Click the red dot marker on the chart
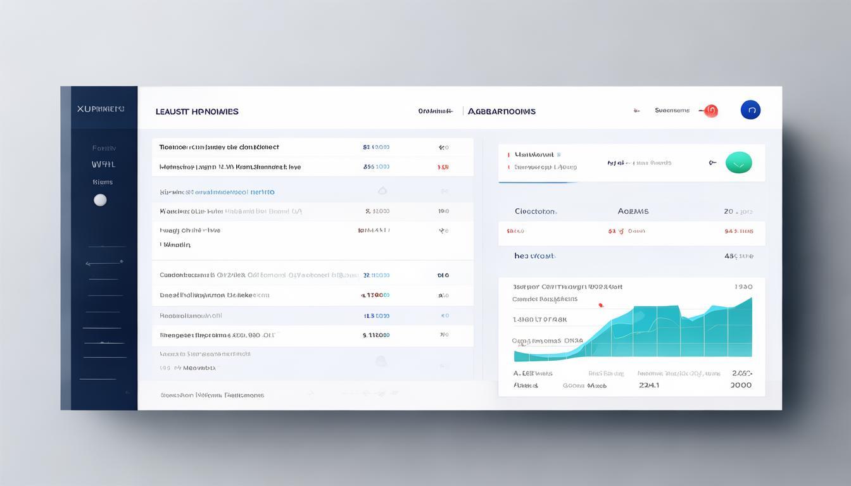The image size is (851, 486). coord(600,306)
